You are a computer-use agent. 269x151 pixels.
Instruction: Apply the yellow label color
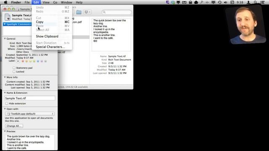(30, 61)
